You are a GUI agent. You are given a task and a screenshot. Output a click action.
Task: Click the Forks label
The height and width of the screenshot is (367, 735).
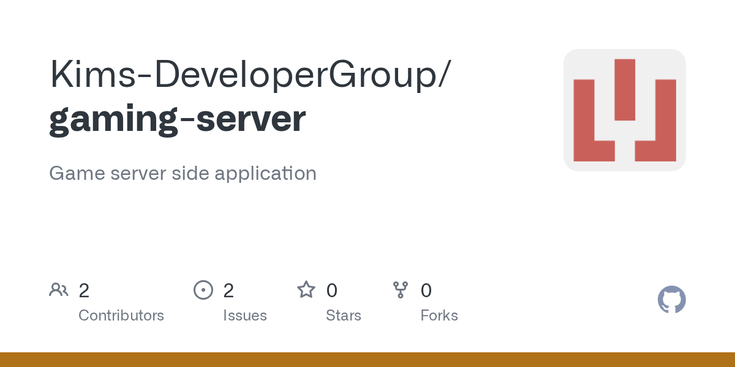tap(439, 316)
